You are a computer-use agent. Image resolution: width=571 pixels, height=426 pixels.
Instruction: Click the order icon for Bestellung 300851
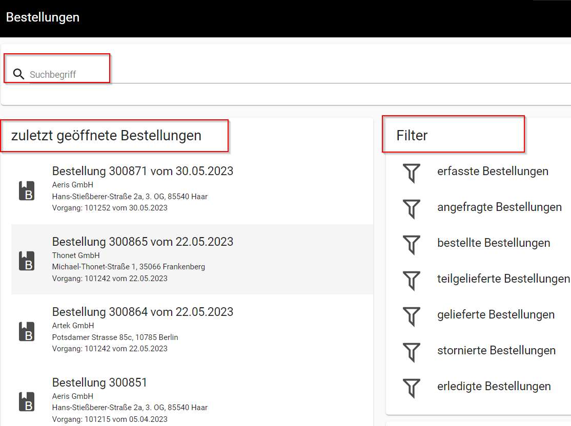coord(27,401)
